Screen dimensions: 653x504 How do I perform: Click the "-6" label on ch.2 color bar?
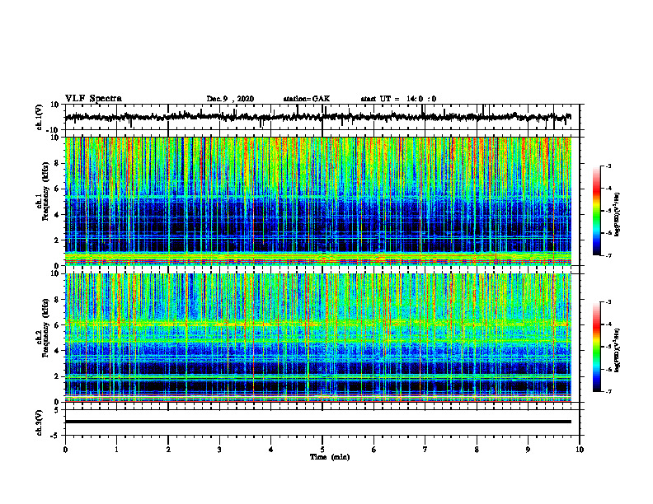click(x=608, y=369)
